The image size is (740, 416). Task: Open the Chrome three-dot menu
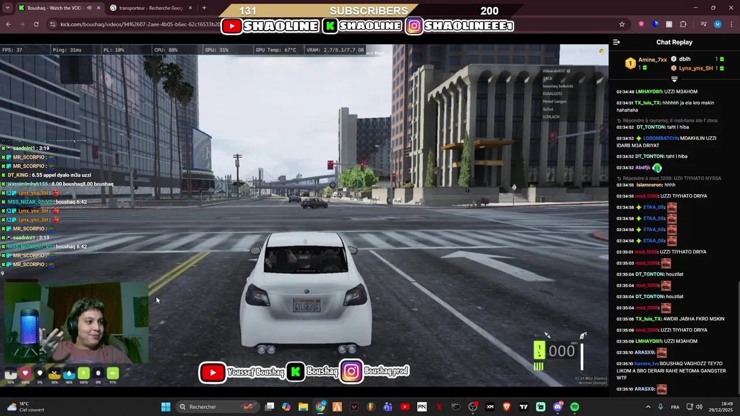[x=732, y=24]
